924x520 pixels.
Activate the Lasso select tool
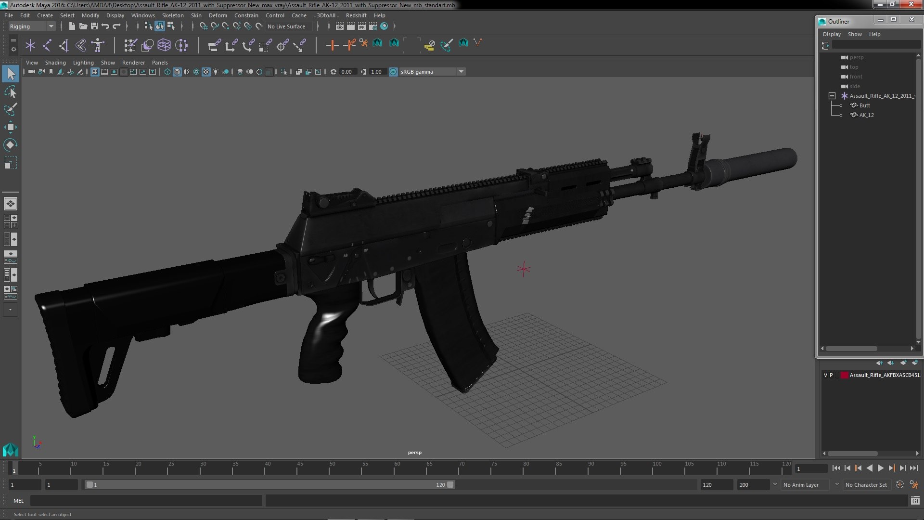point(11,91)
